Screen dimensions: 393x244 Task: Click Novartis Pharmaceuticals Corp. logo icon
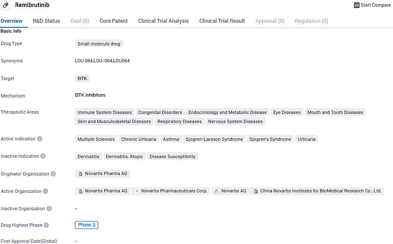coord(137,191)
